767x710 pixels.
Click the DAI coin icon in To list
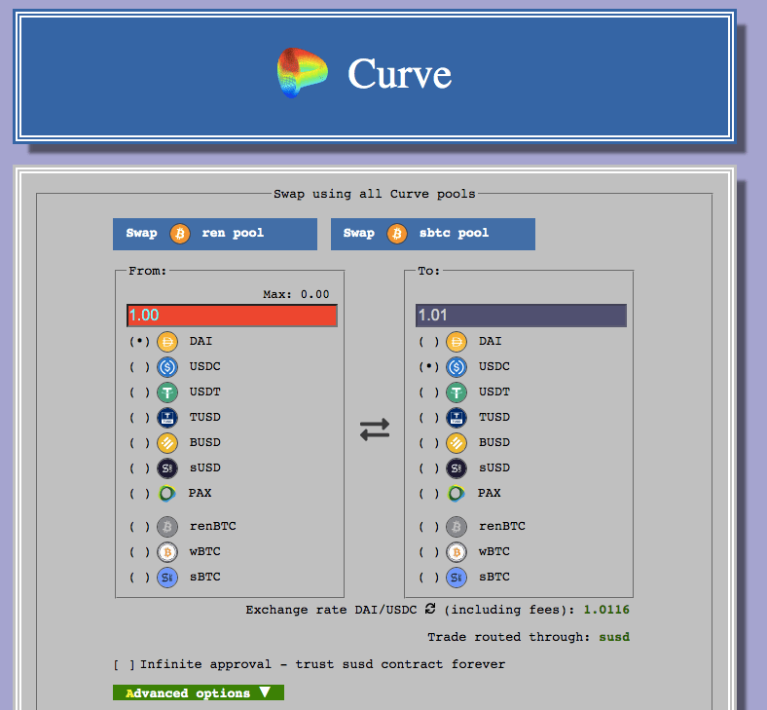coord(457,342)
